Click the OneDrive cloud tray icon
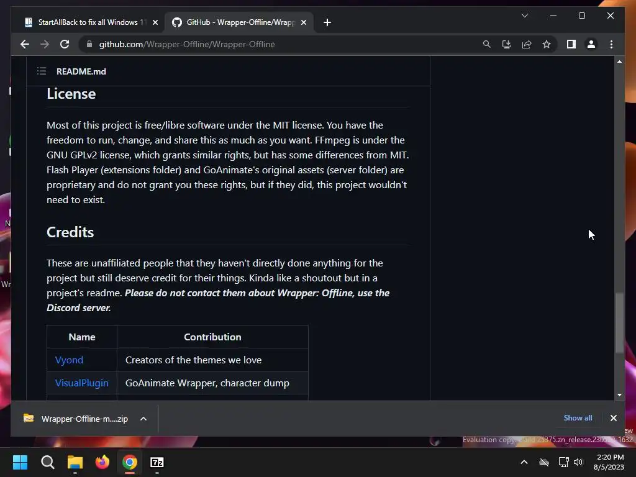This screenshot has width=636, height=477. (x=544, y=462)
